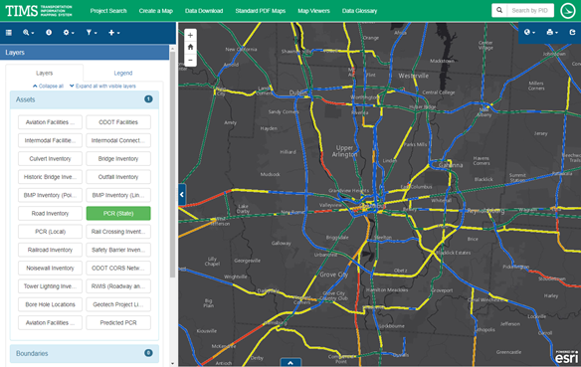Open the plus add-data dropdown
Screen dimensions: 581x367
pyautogui.click(x=113, y=33)
